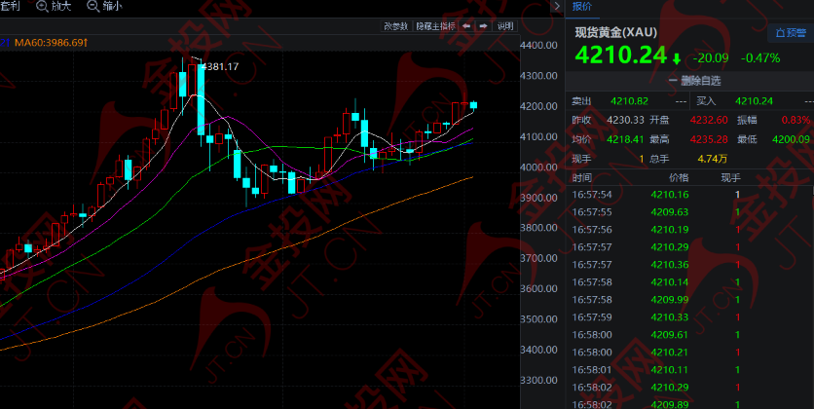Click the 现货黄金(XAU) instrument title
The image size is (814, 409).
tap(615, 32)
